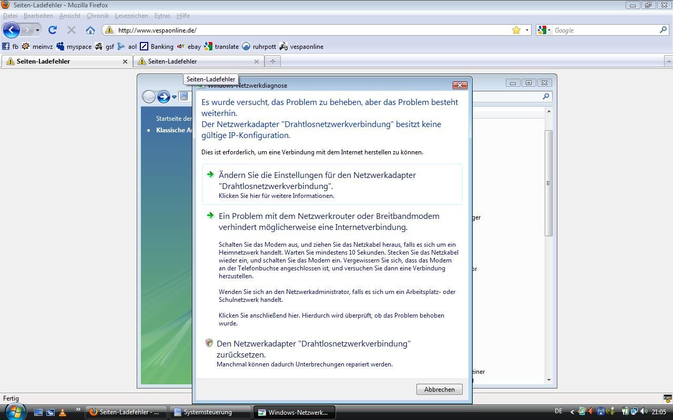
Task: Open the Banking bookmark
Action: point(157,46)
